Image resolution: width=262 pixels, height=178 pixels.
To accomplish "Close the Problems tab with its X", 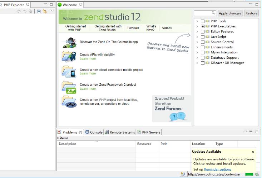I will coord(80,132).
